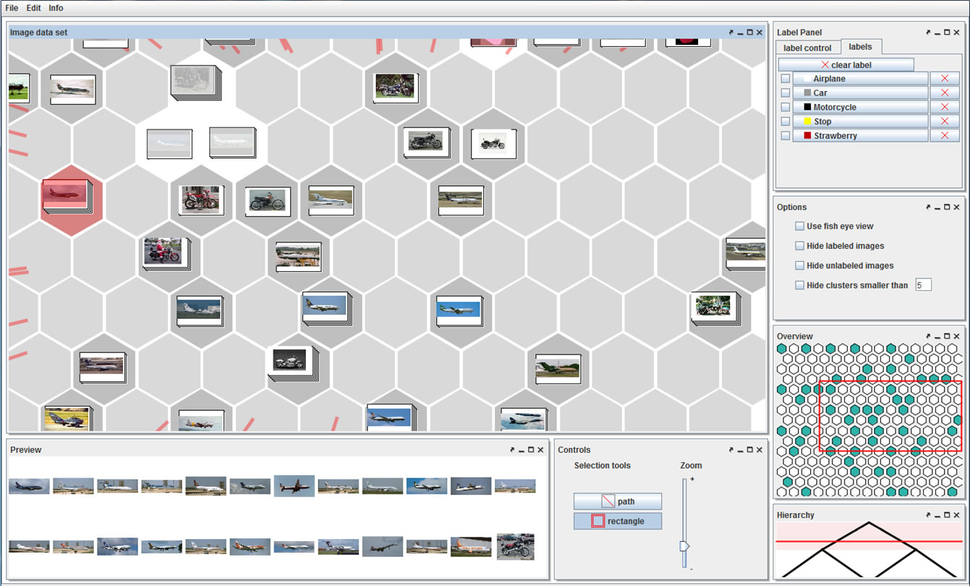Check the Stop label checkbox
This screenshot has width=970, height=586.
786,122
